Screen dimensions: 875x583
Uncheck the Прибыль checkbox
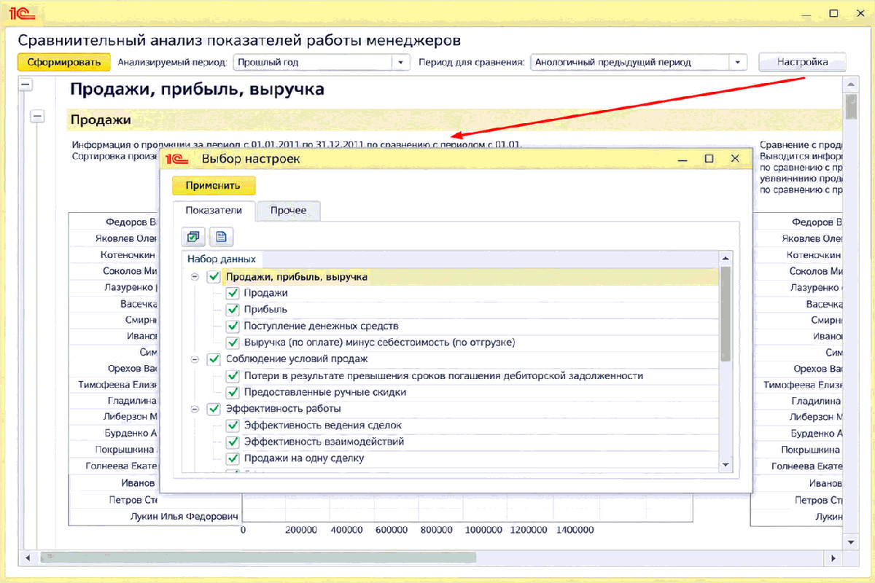click(233, 309)
